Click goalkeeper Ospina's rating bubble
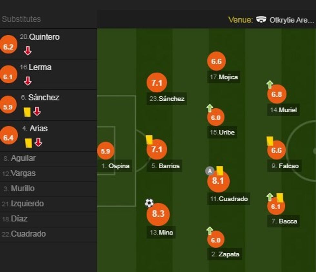Viewport: 316px width, 272px height. [x=106, y=151]
